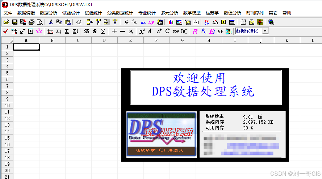This screenshot has height=179, width=322.
Task: Select column header B
Action: [52, 41]
